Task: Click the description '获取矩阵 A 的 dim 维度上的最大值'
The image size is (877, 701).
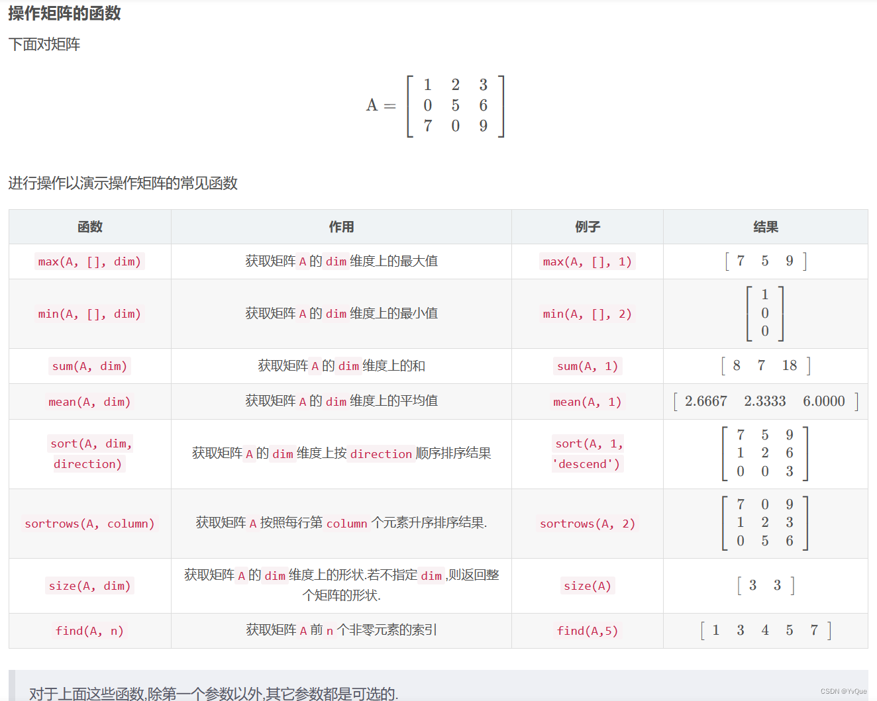Action: (x=341, y=261)
